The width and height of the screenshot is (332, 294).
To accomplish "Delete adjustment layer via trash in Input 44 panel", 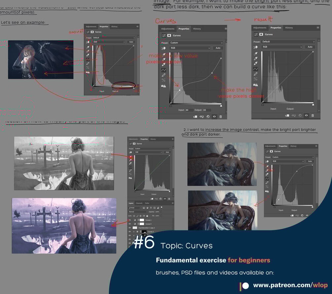I will [x=221, y=116].
